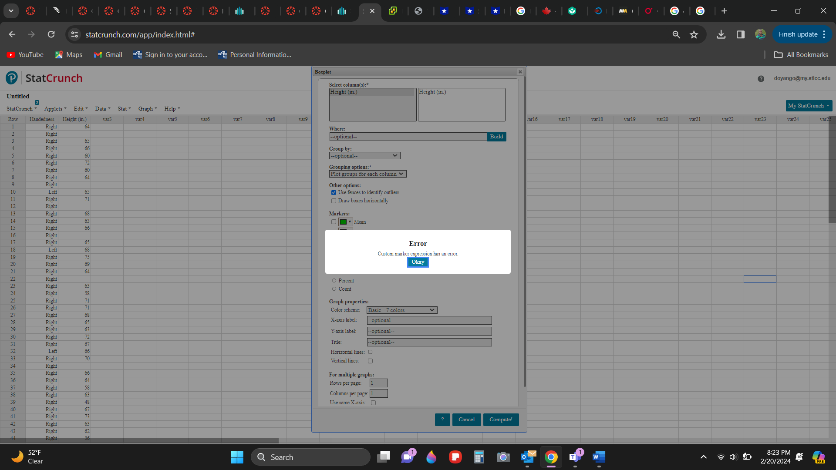Click the StatCrunch Pearson logo icon

click(12, 78)
